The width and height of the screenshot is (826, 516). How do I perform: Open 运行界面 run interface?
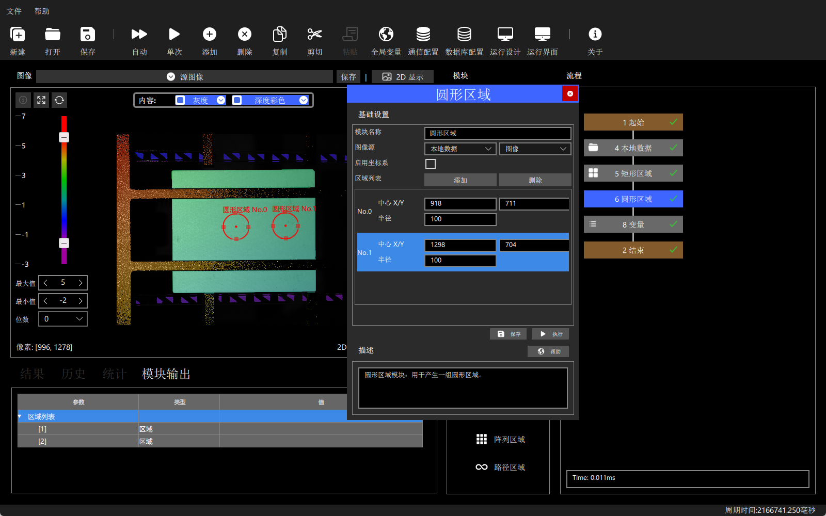point(542,35)
